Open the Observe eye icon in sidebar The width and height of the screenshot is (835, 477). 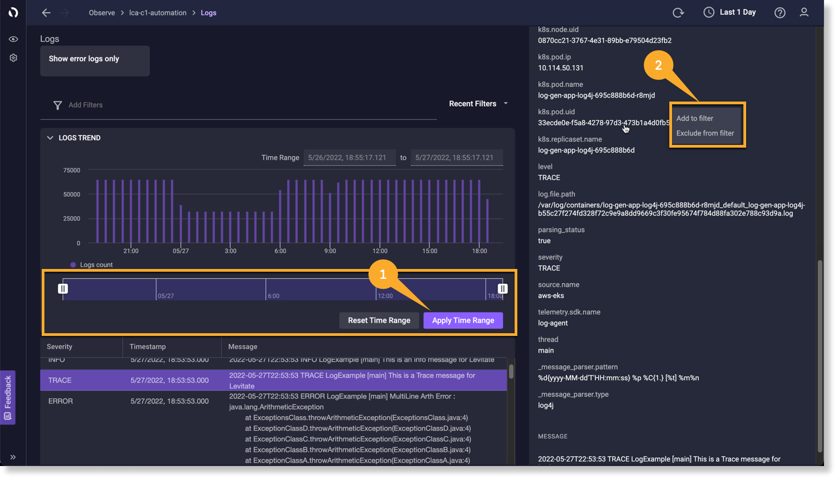click(13, 39)
